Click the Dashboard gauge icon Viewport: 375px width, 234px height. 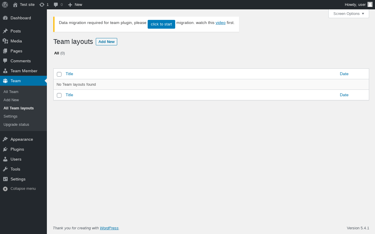(x=5, y=18)
